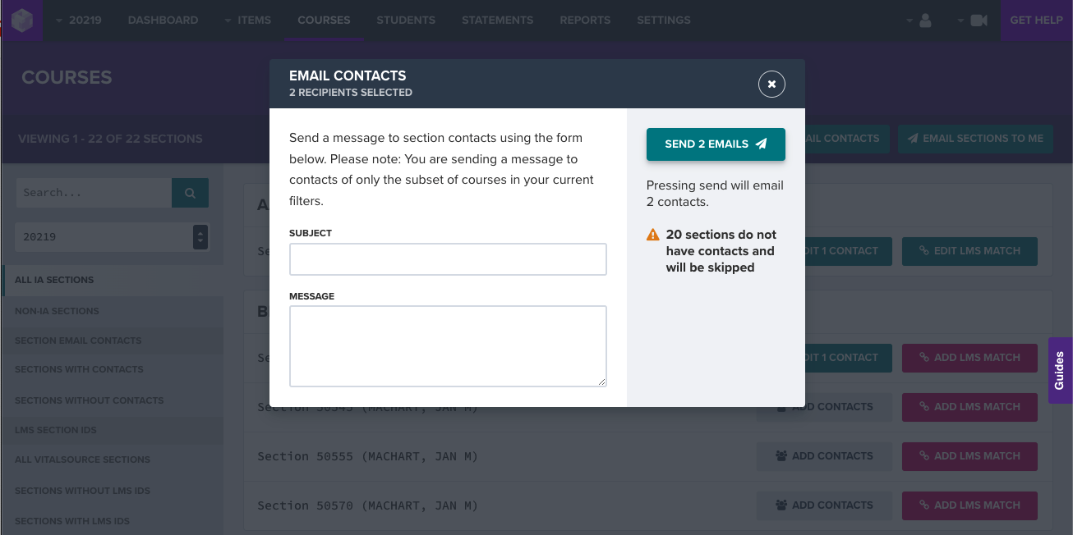Click Email Sections To Me button
This screenshot has height=535, width=1073.
coord(975,139)
